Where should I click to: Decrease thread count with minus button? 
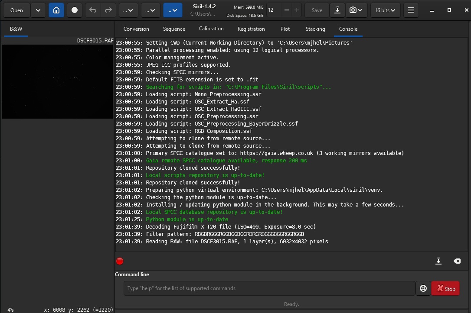(286, 10)
